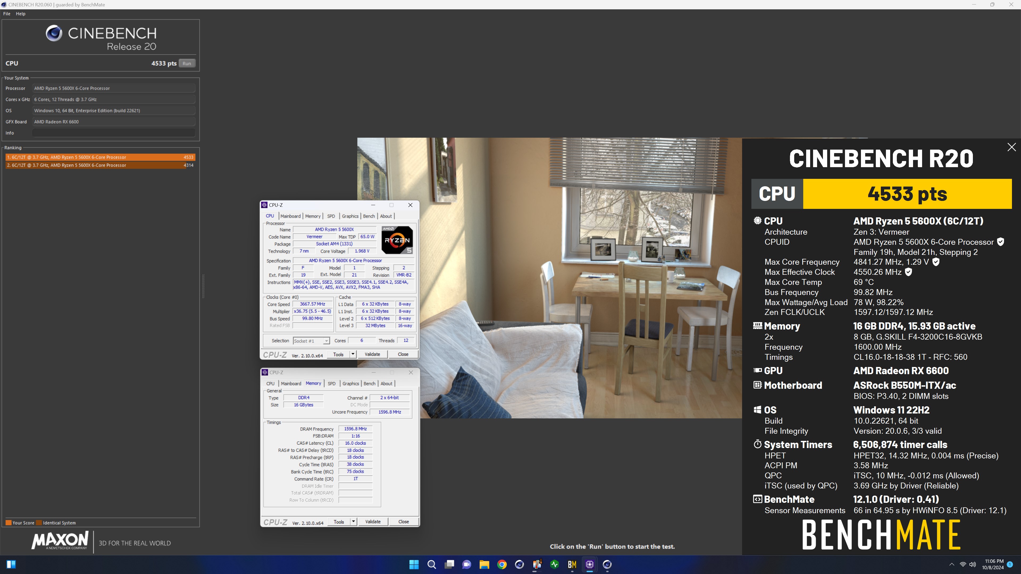Open the thermometer temperature monitor taskbar icon
Viewport: 1021px width, 574px height.
tap(537, 564)
